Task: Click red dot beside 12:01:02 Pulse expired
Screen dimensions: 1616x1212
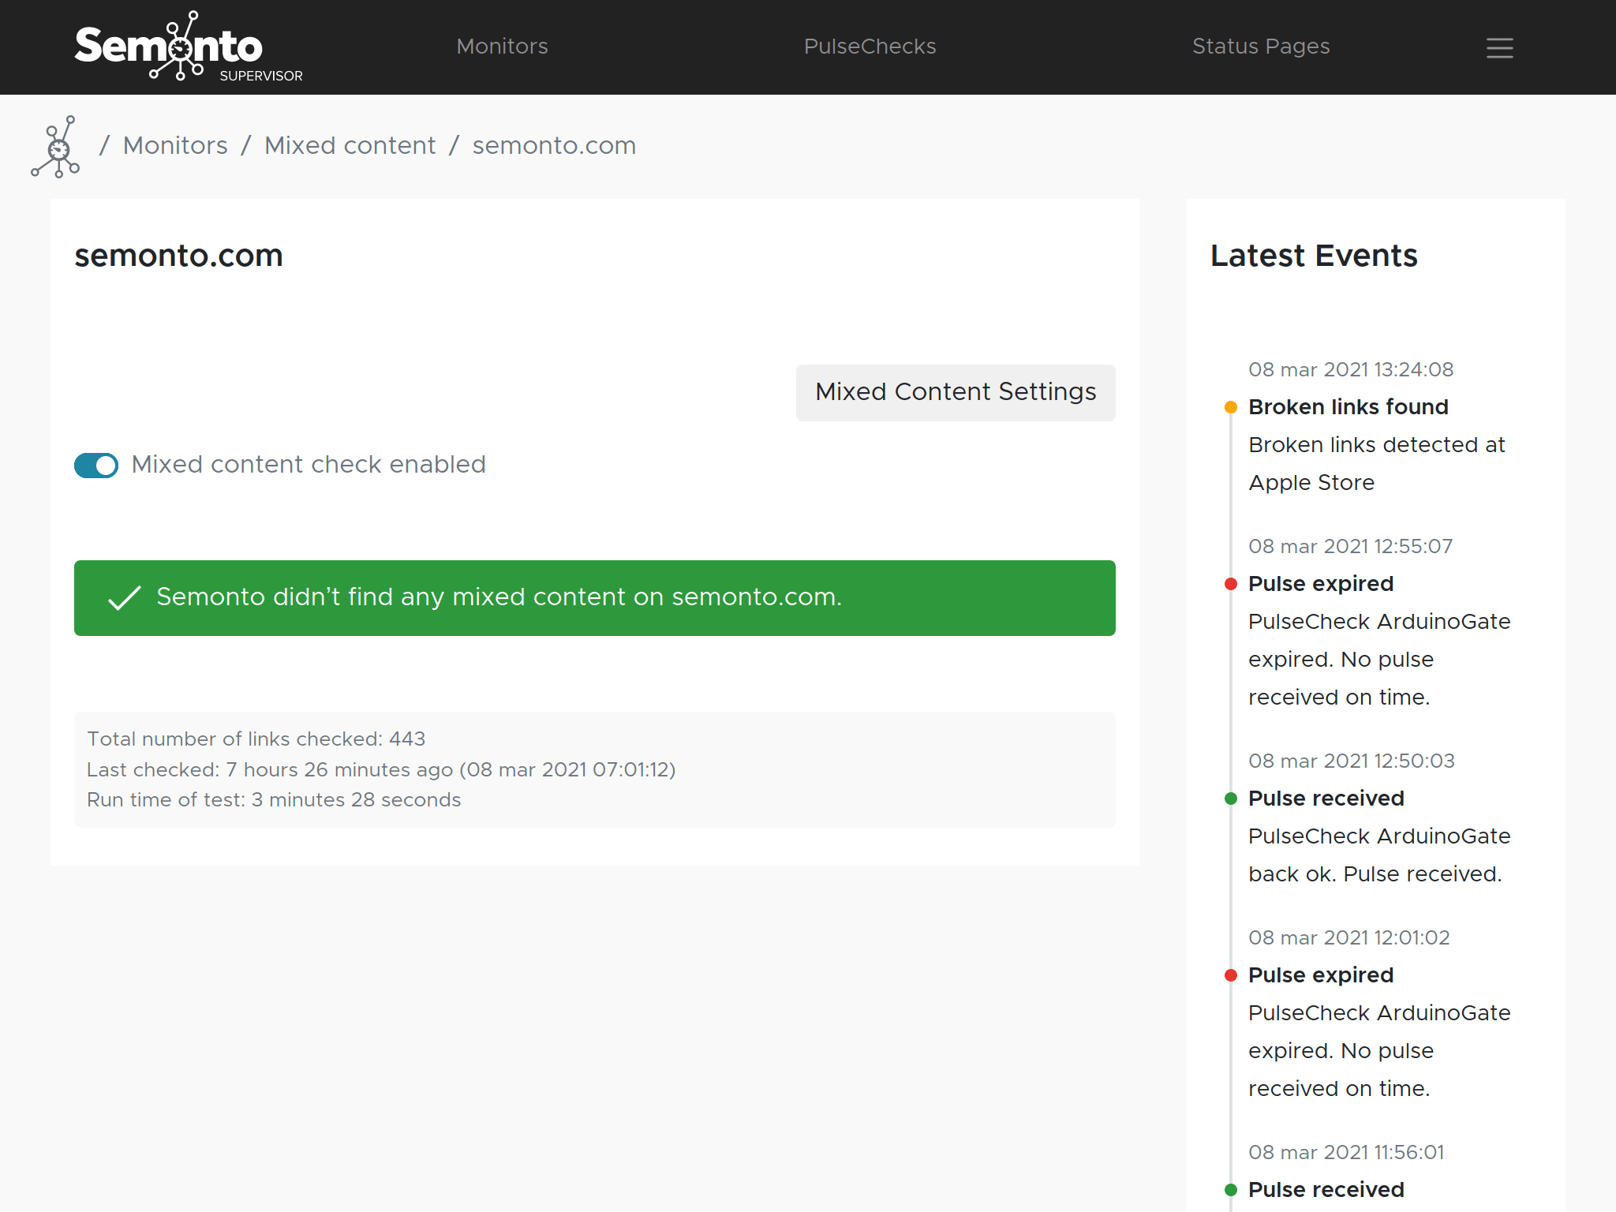Action: tap(1230, 975)
